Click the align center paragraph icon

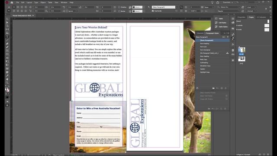(x=18, y=7)
